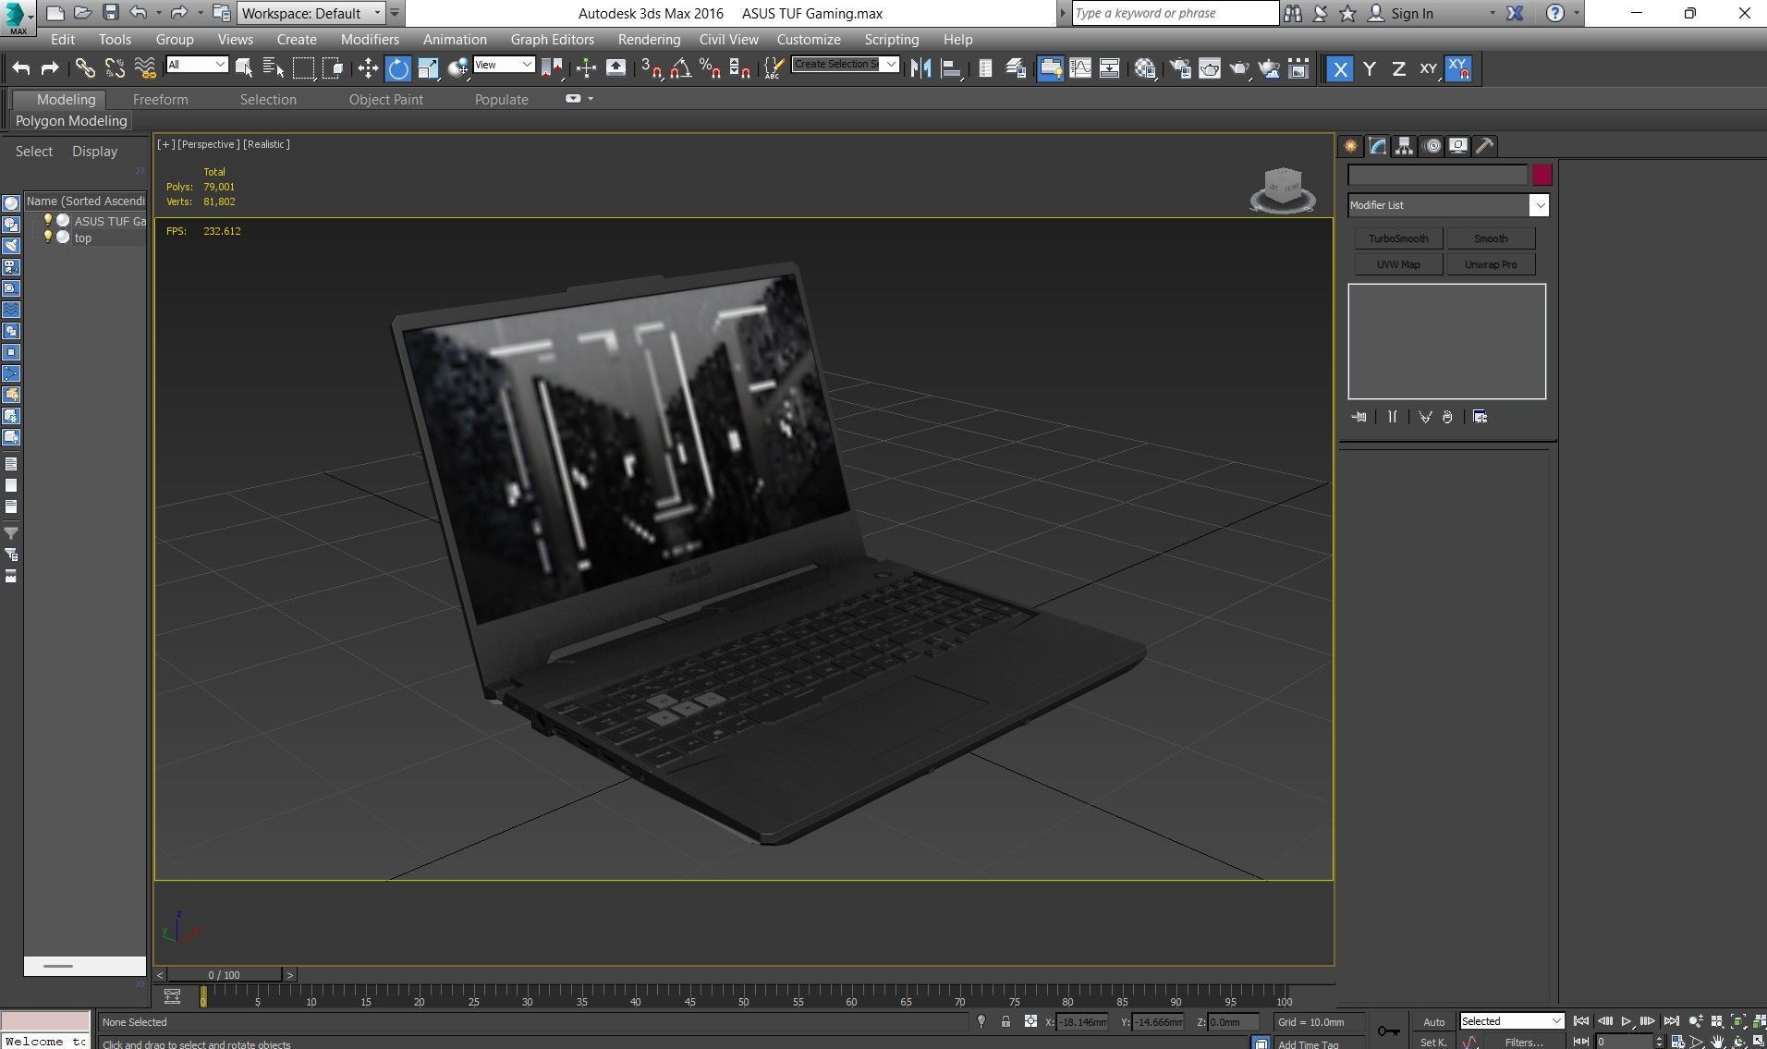Open Curve Editor from main toolbar

point(1079,68)
